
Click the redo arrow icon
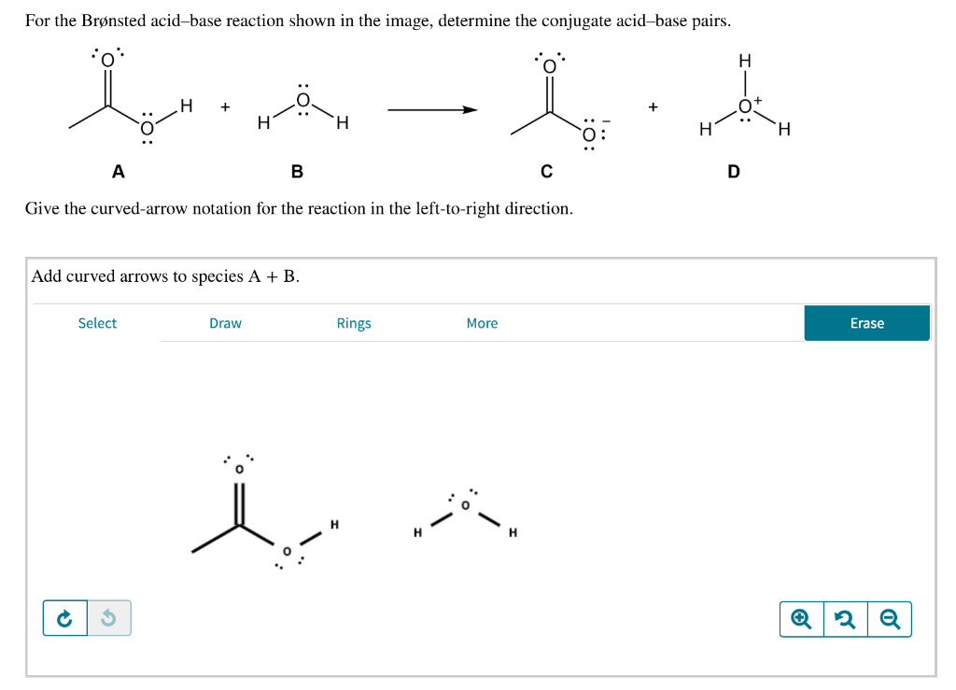point(63,617)
